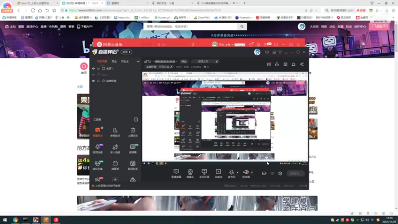The image size is (398, 224).
Task: Switch to the 我的场景 scene tab
Action: click(x=102, y=61)
